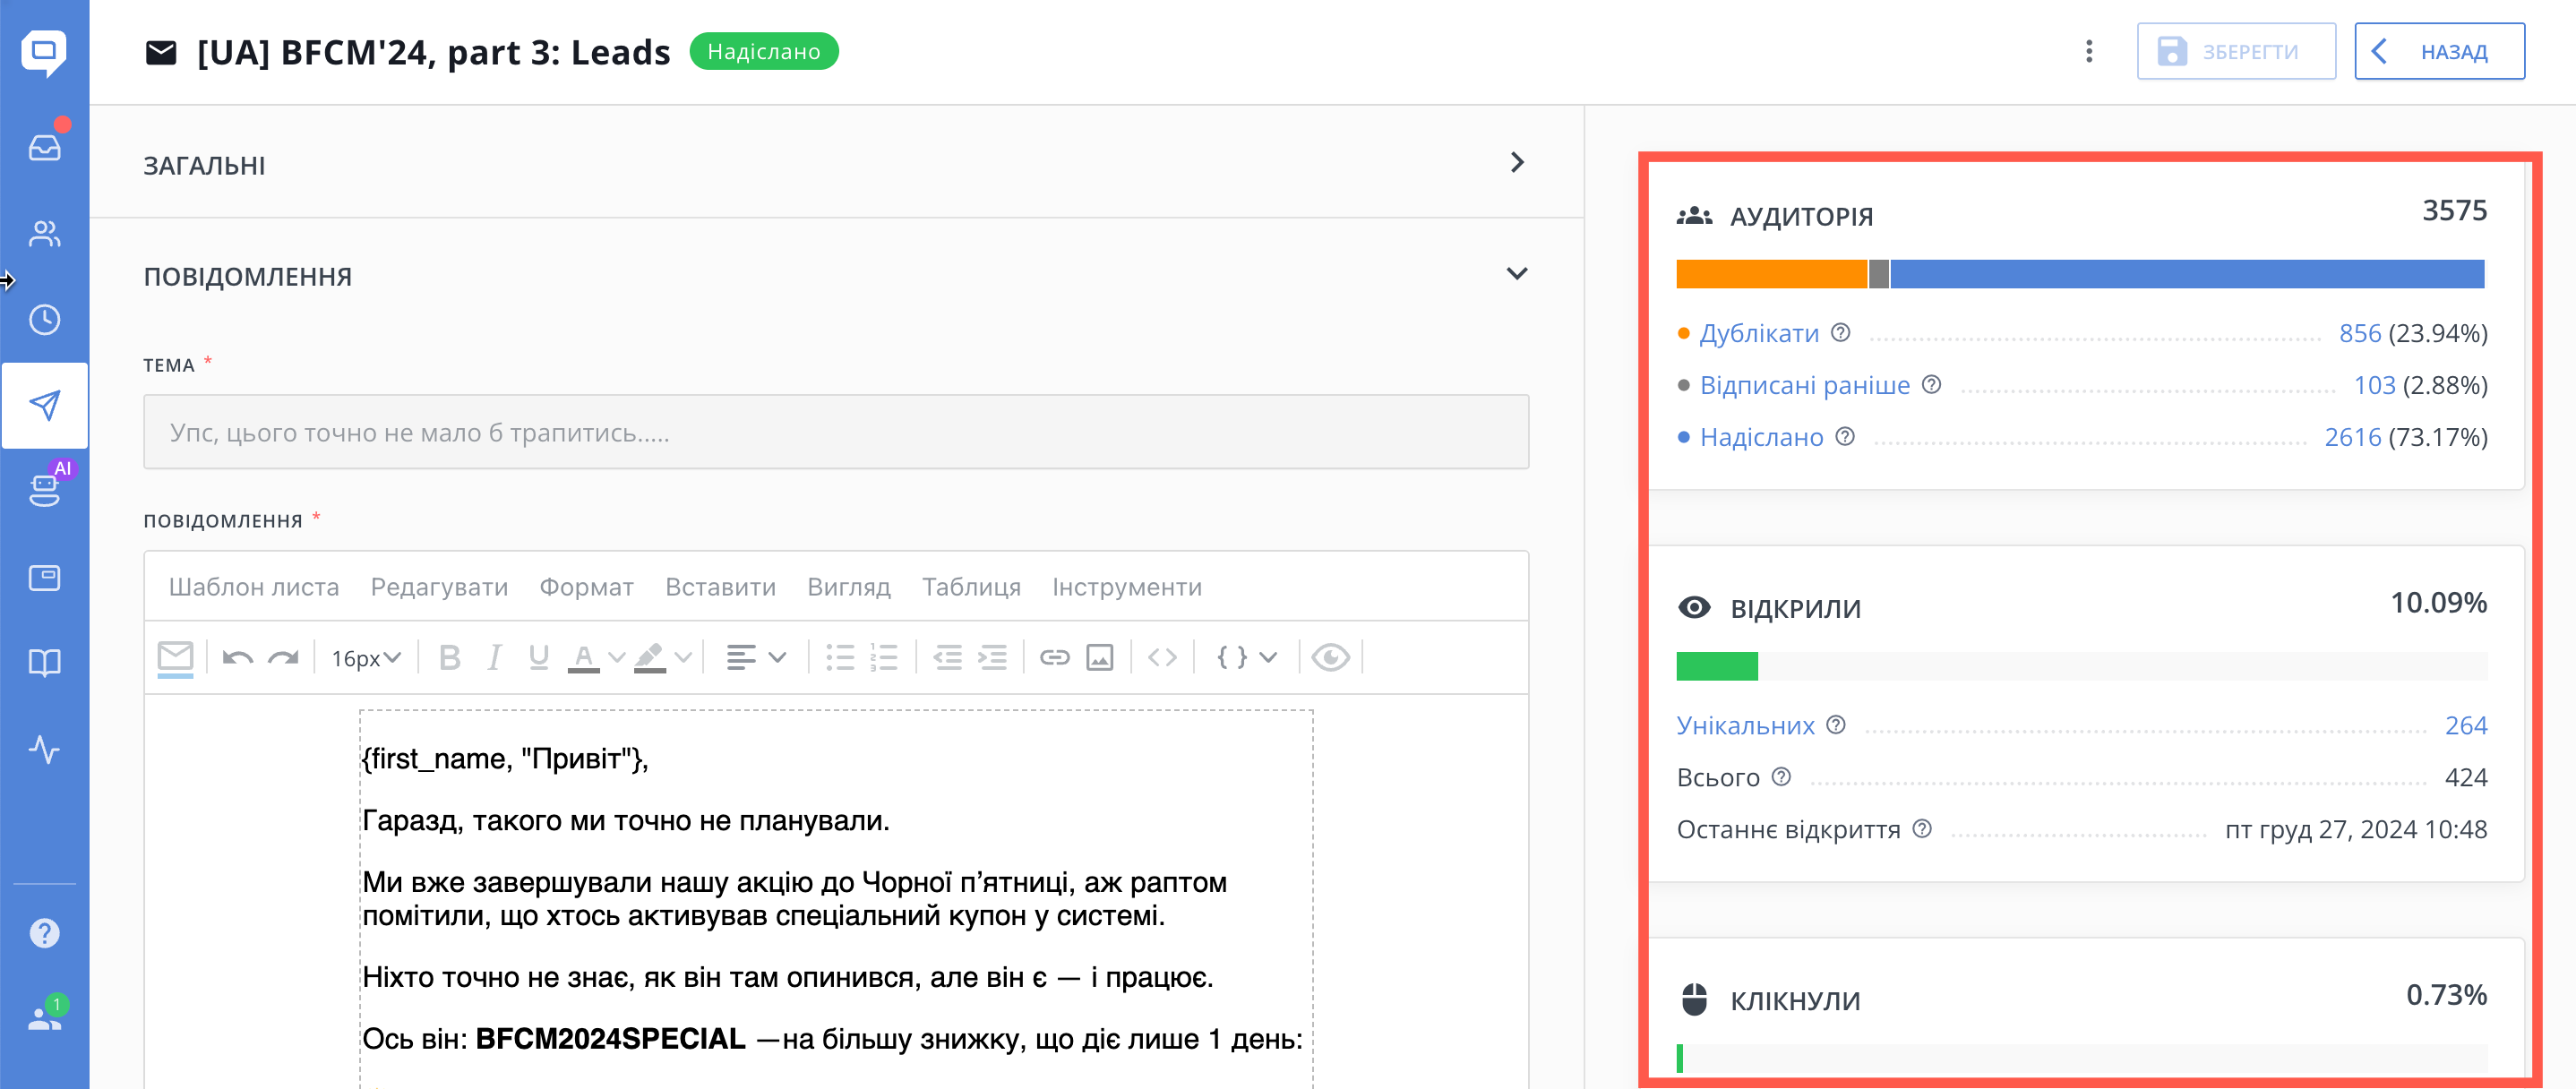Image resolution: width=2576 pixels, height=1089 pixels.
Task: Open the inbox icon with red notification dot
Action: (x=44, y=147)
